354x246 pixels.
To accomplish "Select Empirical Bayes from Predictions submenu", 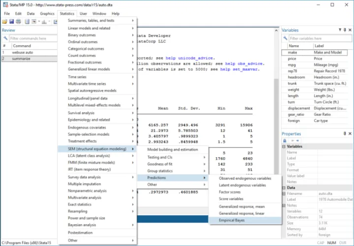I will coord(232,220).
